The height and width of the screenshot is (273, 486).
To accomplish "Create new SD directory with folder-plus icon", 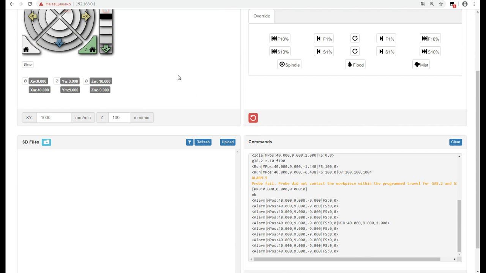I will point(46,142).
